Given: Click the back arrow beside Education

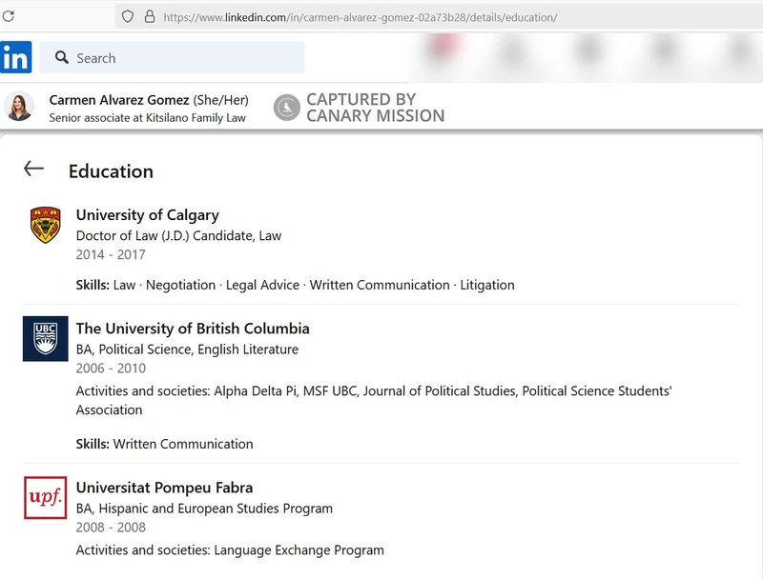Looking at the screenshot, I should [x=33, y=169].
